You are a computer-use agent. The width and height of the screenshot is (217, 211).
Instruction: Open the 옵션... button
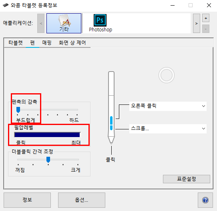click(x=82, y=200)
